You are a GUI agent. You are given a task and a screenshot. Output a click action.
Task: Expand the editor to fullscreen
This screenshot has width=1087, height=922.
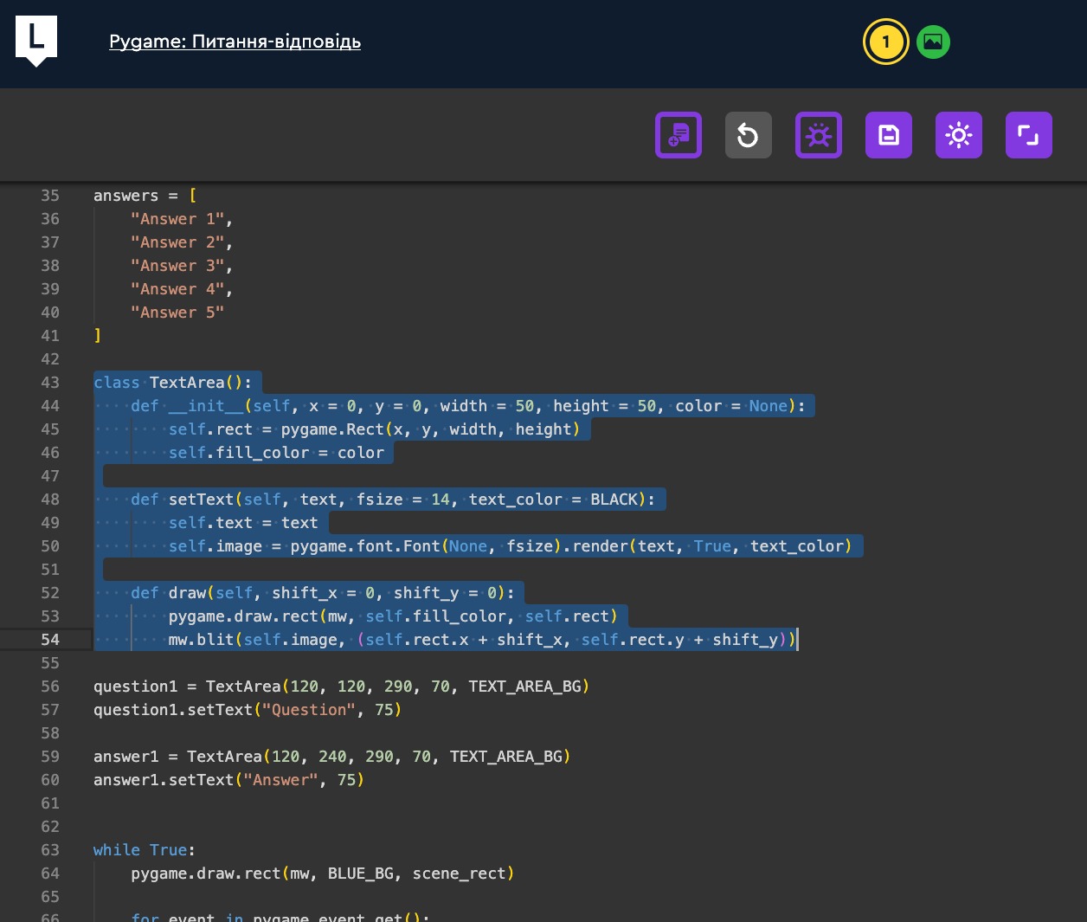click(1028, 135)
